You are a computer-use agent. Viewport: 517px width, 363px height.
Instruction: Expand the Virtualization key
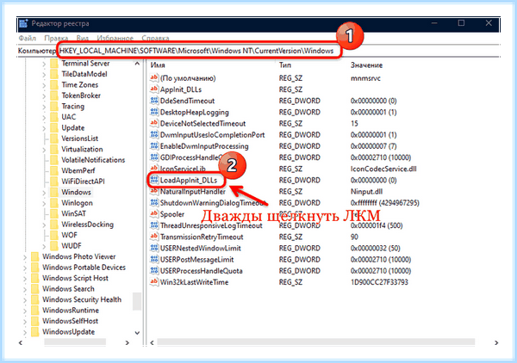click(44, 150)
